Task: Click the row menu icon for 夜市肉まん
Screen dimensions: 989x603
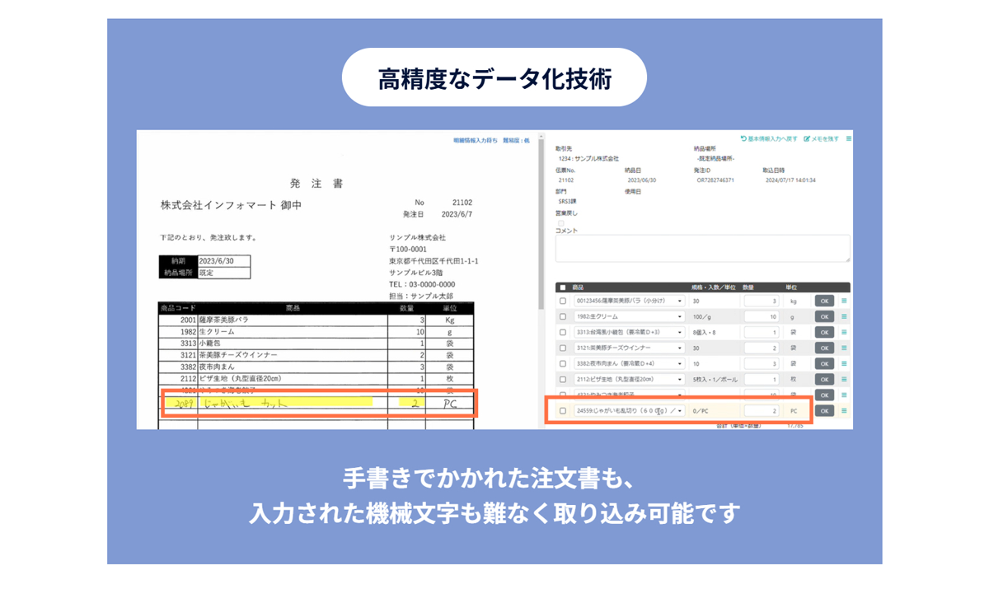Action: [843, 363]
